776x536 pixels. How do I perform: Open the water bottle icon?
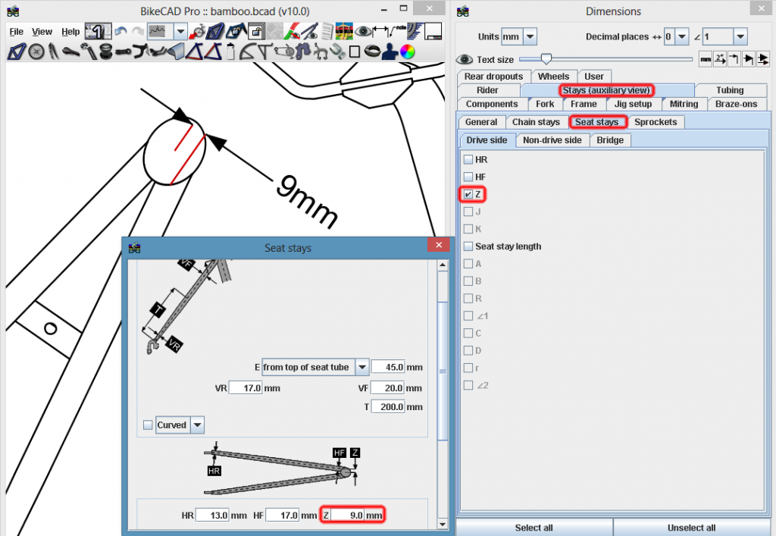pos(230,51)
